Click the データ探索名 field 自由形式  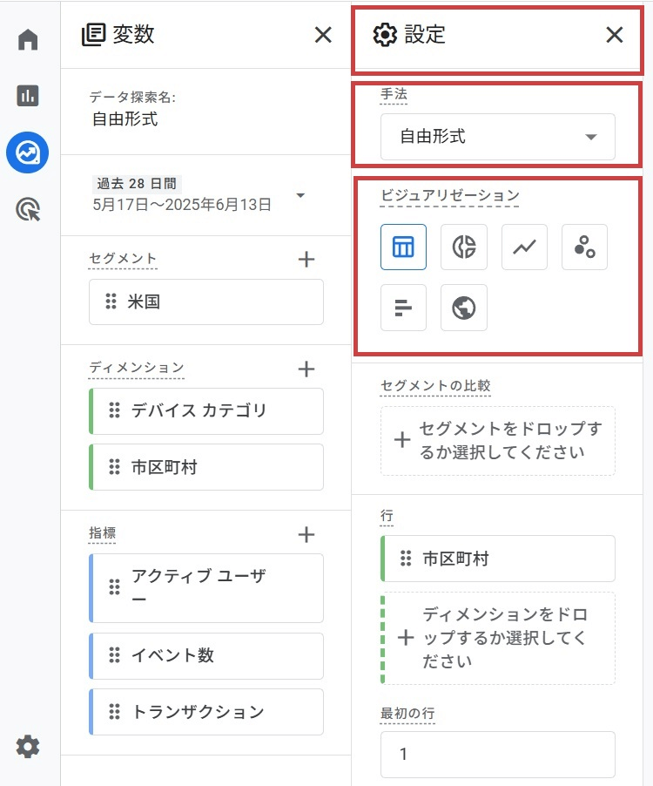125,119
